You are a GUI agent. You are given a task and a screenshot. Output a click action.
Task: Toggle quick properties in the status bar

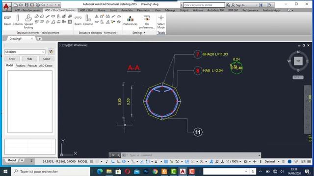click(283, 161)
